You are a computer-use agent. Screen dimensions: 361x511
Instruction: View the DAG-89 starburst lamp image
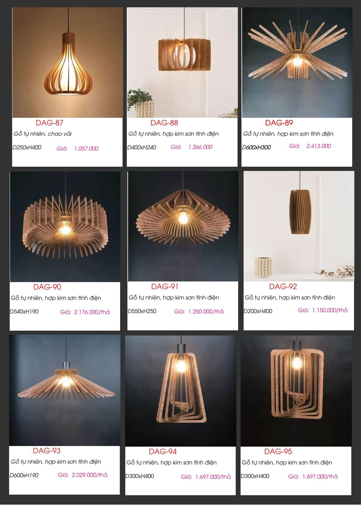pos(297,63)
